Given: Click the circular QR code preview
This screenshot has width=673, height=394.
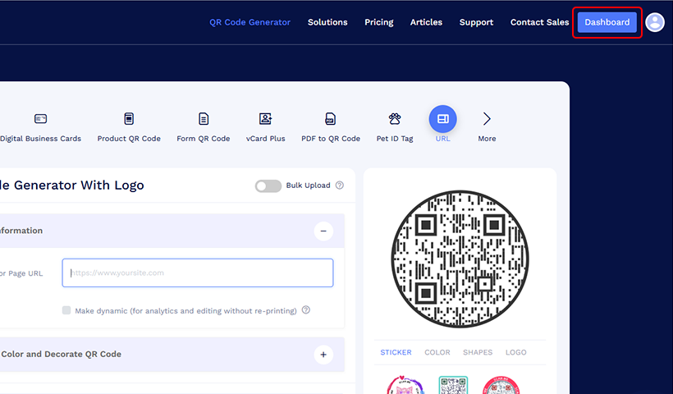Looking at the screenshot, I should click(x=460, y=259).
